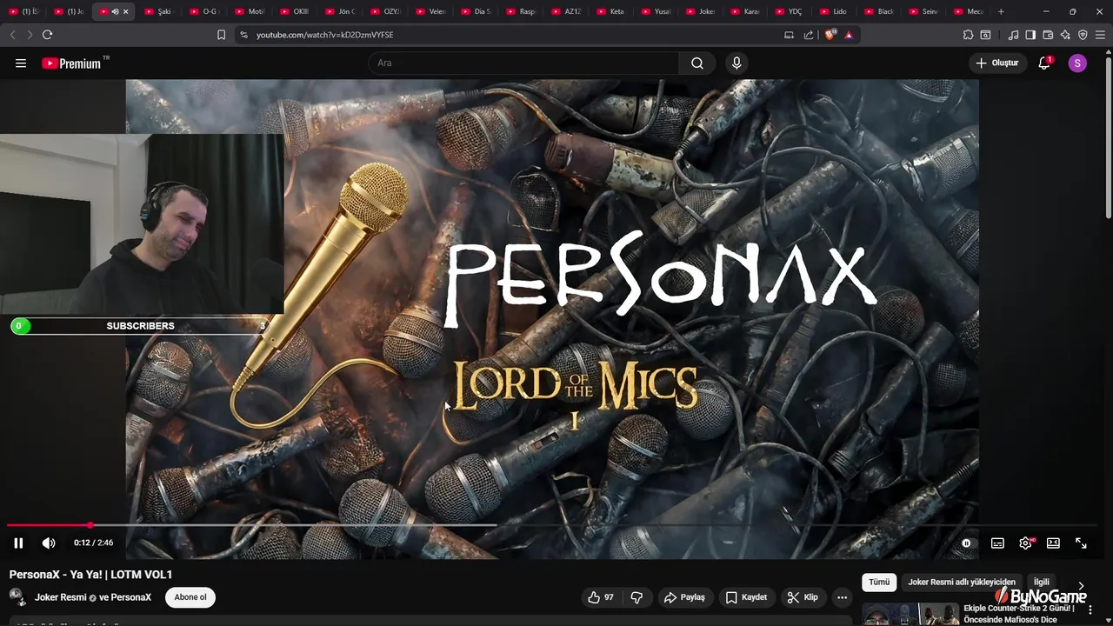Click the search magnifier button

tap(697, 63)
